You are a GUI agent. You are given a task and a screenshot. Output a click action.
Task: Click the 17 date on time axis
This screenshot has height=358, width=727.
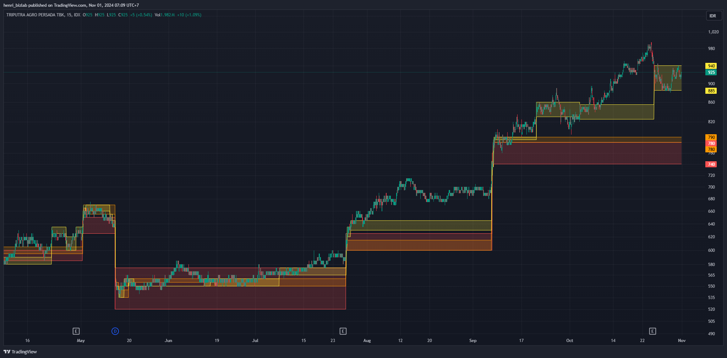pos(521,341)
